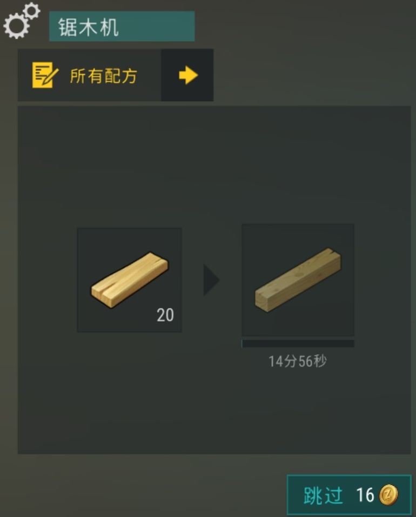Image resolution: width=416 pixels, height=517 pixels.
Task: Select the 所有配方 label
Action: [103, 76]
